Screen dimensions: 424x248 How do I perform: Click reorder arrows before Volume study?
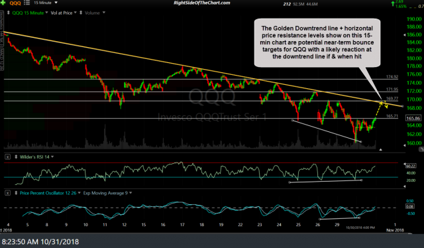81,13
